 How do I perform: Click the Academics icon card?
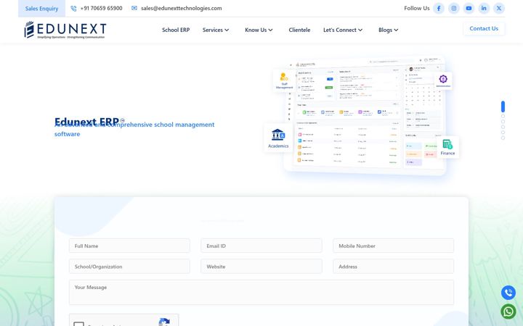(278, 138)
